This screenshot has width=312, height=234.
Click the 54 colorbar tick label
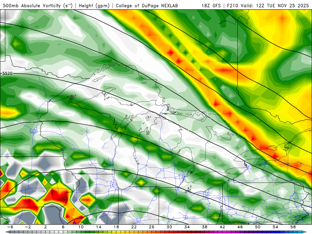click(275, 227)
